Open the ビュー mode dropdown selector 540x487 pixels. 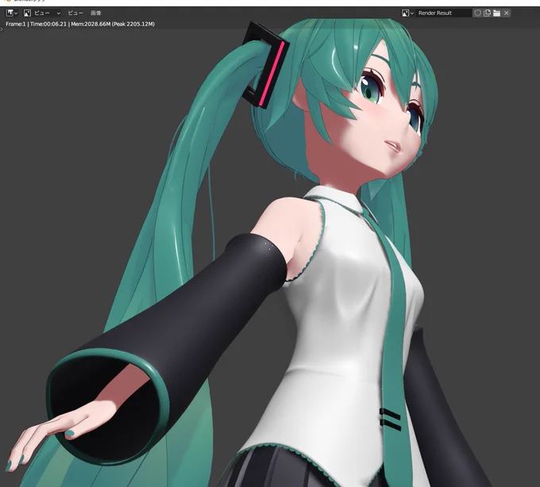(x=42, y=13)
